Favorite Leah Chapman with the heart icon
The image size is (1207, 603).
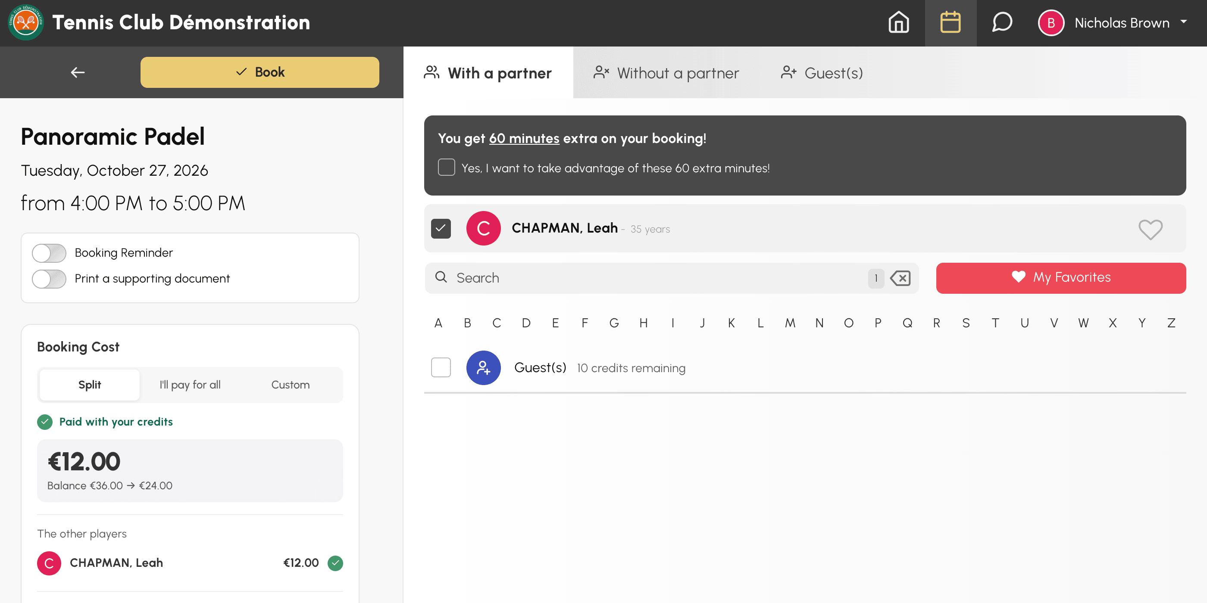(1150, 229)
